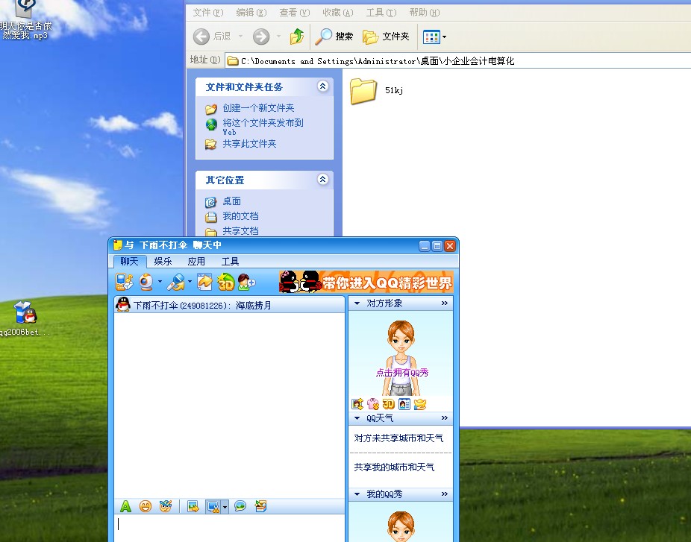
Task: Click the gold 3D icon under the avatar
Action: click(388, 404)
